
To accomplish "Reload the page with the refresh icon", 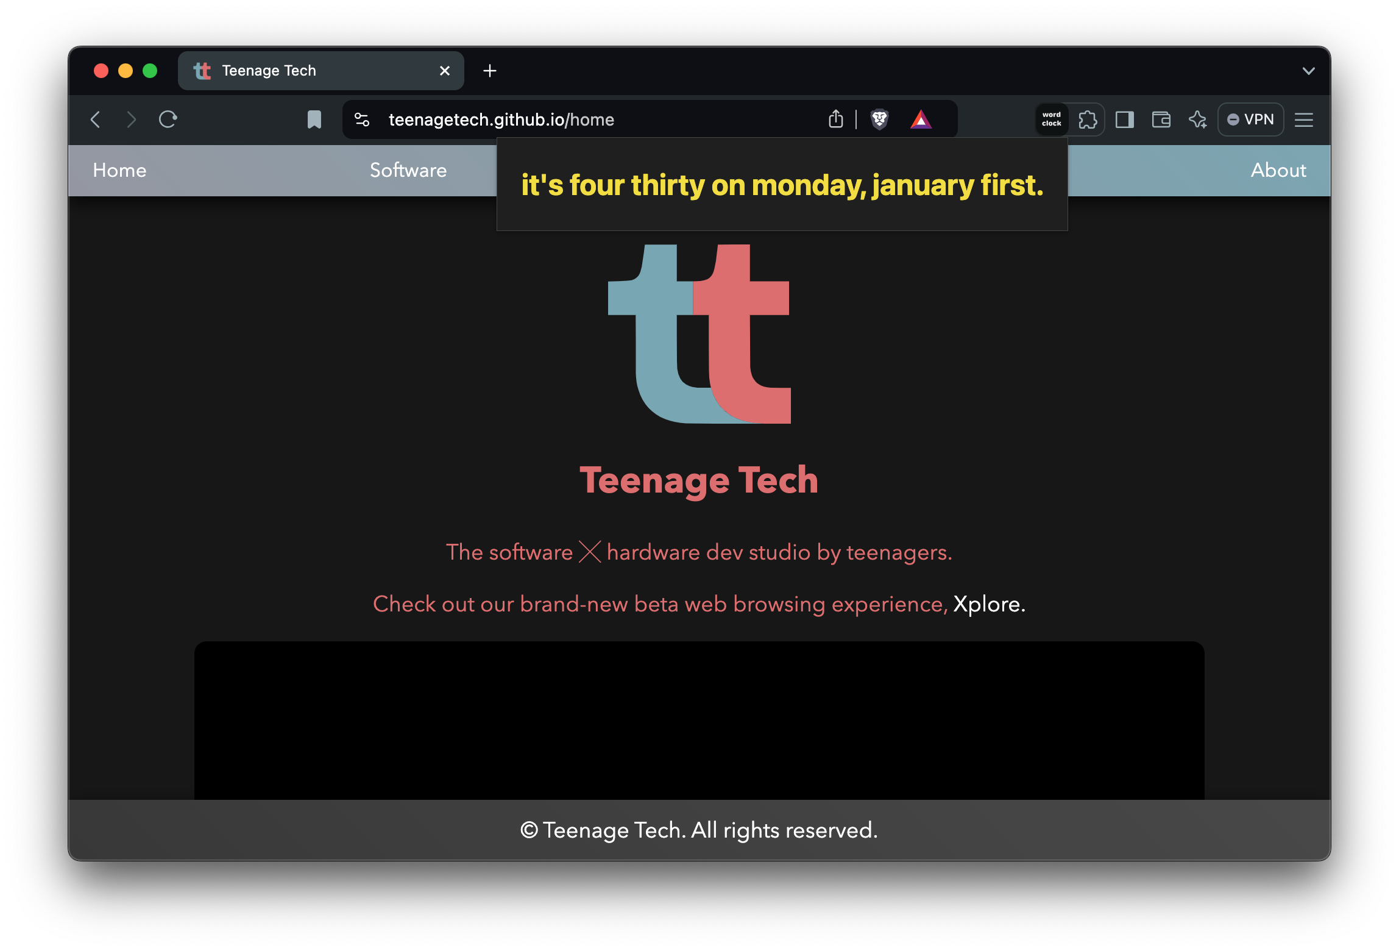I will click(168, 119).
